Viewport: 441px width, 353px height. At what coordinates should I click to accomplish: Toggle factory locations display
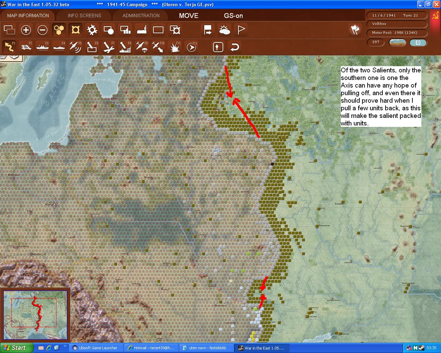(x=142, y=30)
